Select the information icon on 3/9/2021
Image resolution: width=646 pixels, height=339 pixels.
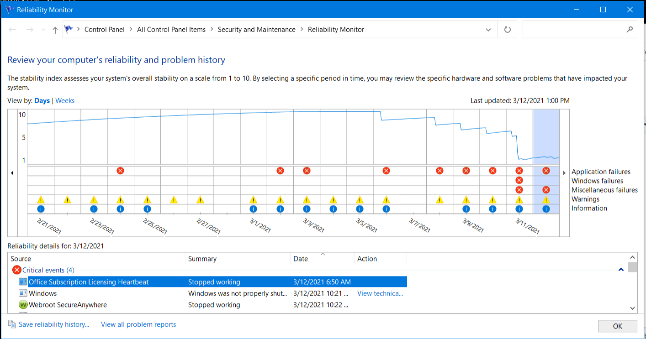[x=466, y=209]
